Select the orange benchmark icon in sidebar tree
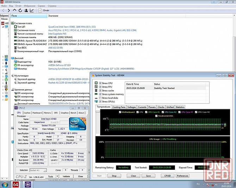Viewport: 236px width, 188px height. [x=6, y=99]
